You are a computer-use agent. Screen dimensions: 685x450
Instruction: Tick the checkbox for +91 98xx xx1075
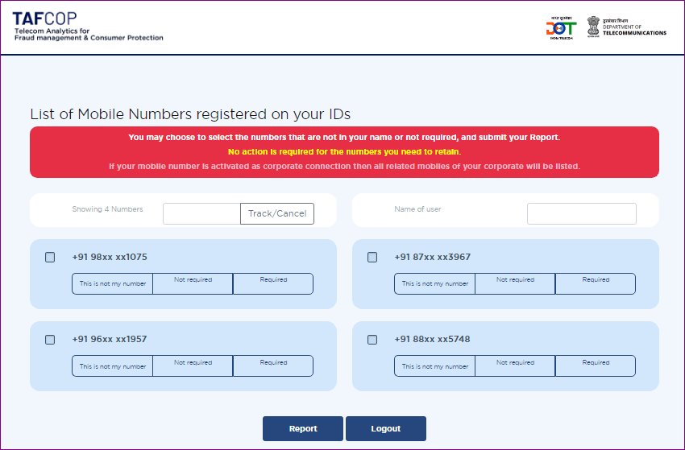(x=50, y=258)
